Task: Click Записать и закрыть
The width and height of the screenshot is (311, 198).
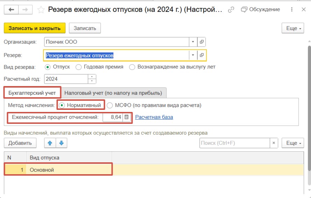Action: (x=35, y=28)
